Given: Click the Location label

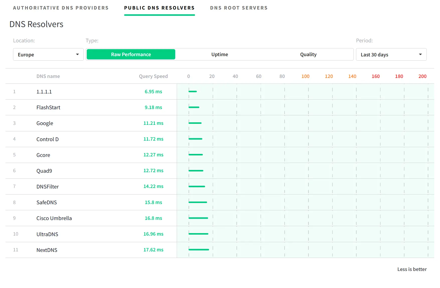Looking at the screenshot, I should 24,41.
